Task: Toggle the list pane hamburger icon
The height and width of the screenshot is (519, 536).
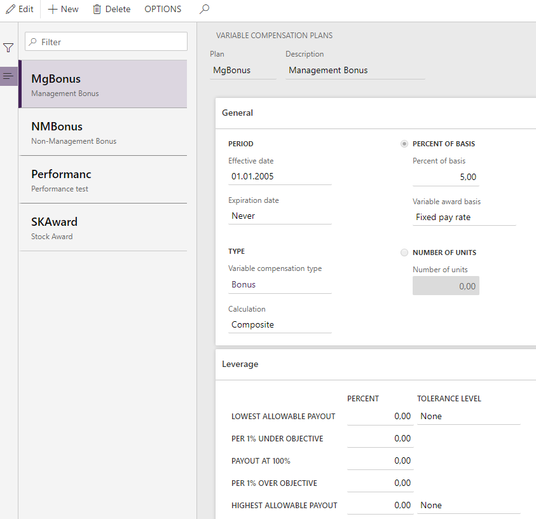Action: pos(8,76)
